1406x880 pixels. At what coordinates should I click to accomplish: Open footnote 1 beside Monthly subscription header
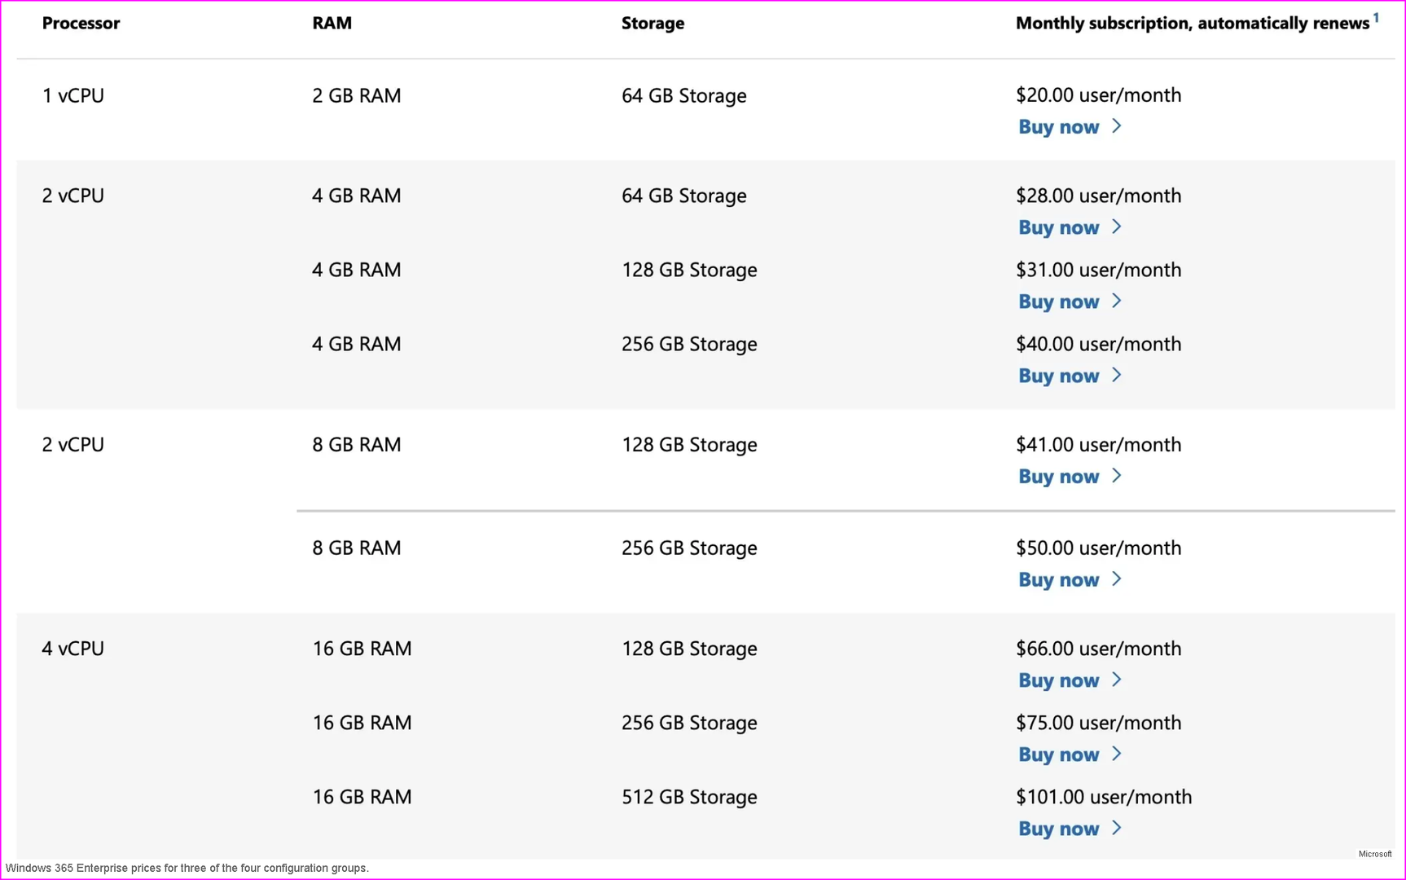click(x=1376, y=17)
